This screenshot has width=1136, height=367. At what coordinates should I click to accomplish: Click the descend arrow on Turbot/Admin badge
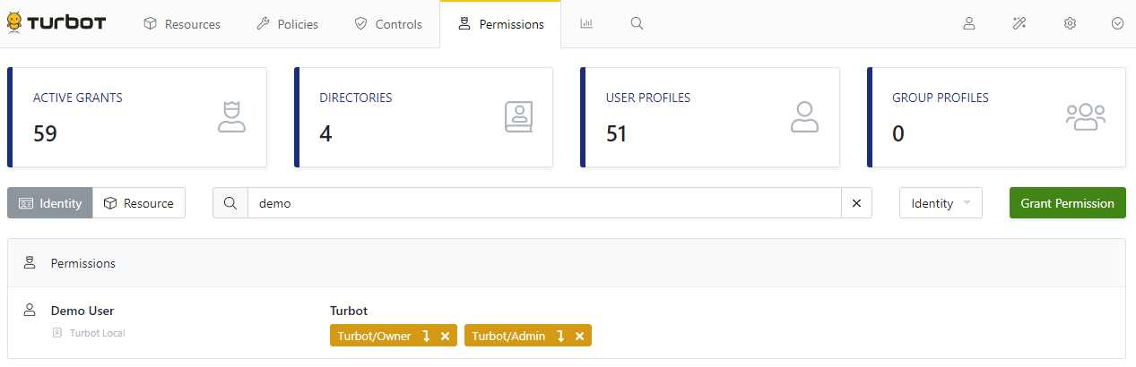point(560,336)
